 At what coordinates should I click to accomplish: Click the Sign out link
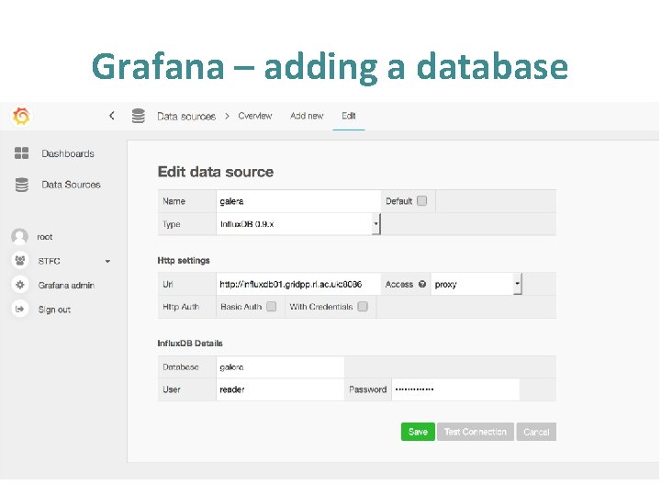[x=54, y=310]
